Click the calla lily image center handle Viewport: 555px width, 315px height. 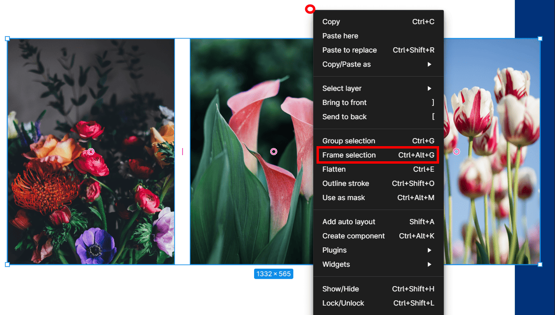(273, 151)
